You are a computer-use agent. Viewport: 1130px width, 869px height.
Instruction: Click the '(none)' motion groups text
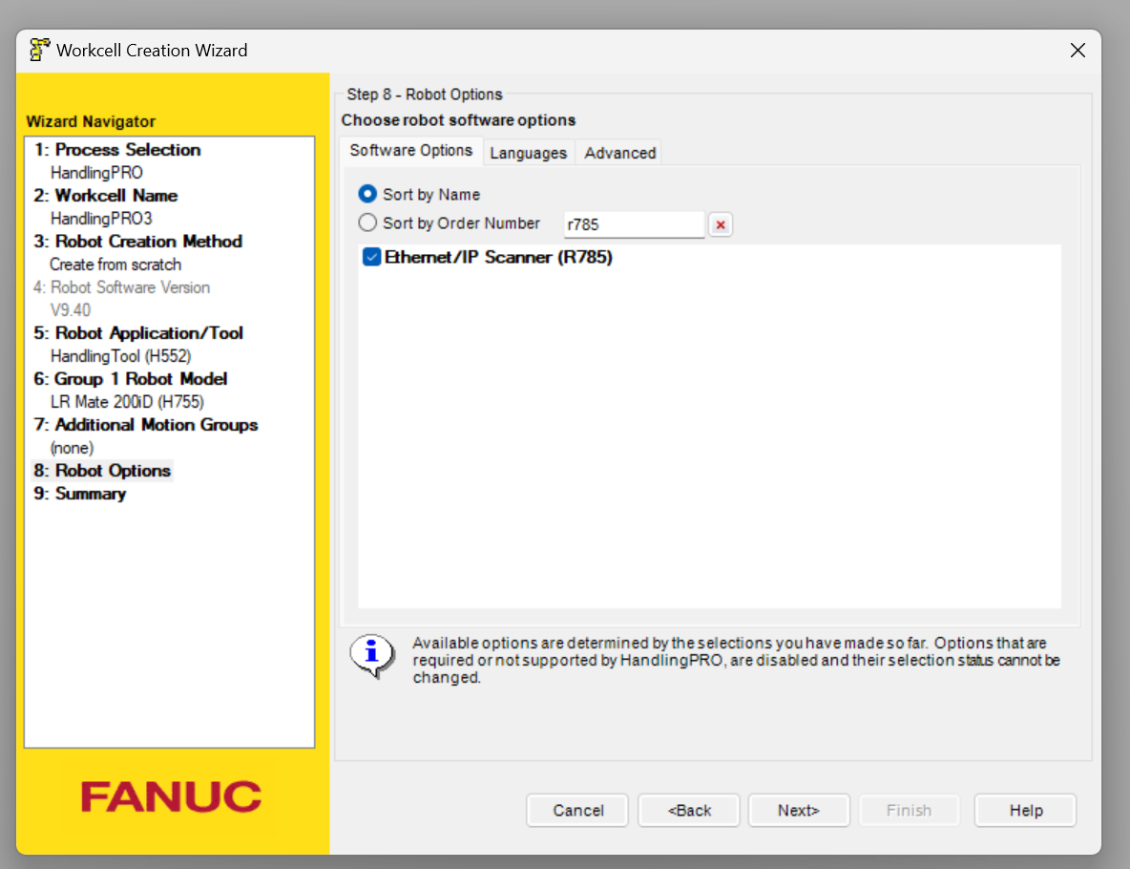coord(72,448)
